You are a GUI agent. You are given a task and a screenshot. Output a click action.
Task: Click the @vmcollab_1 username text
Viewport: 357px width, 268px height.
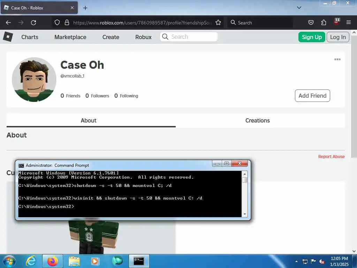(73, 76)
